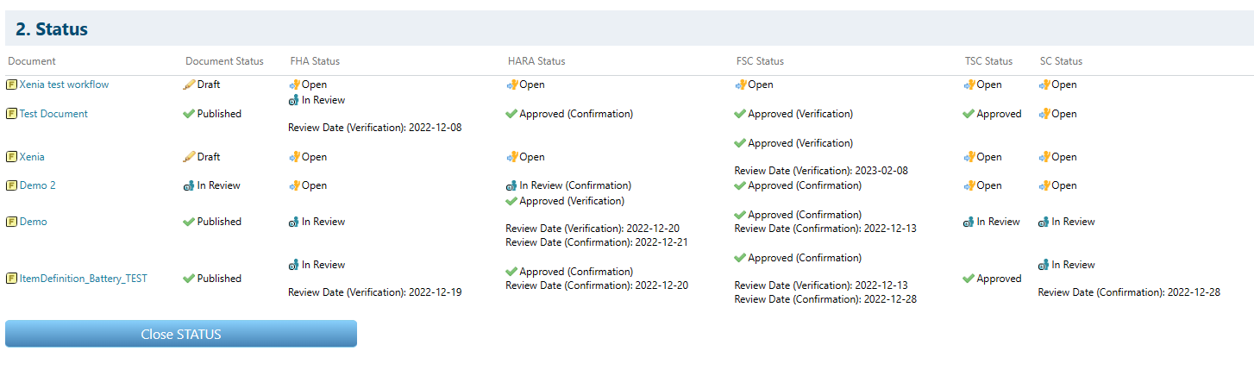Click the FHA Open icon for Xenia test workflow
Image resolution: width=1254 pixels, height=370 pixels.
294,85
